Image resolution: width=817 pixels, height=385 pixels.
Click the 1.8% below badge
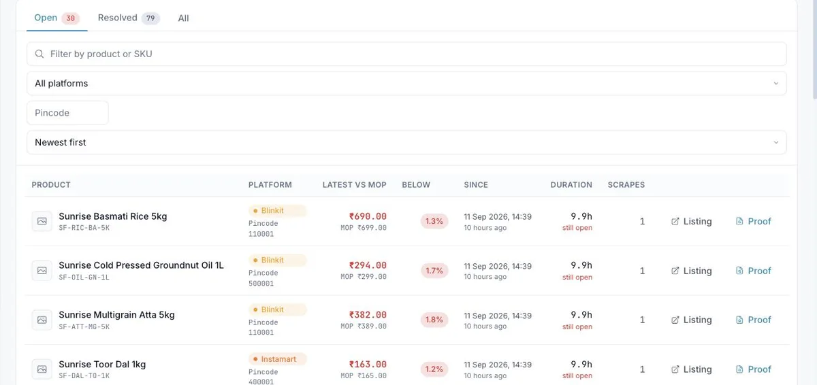[x=434, y=320]
